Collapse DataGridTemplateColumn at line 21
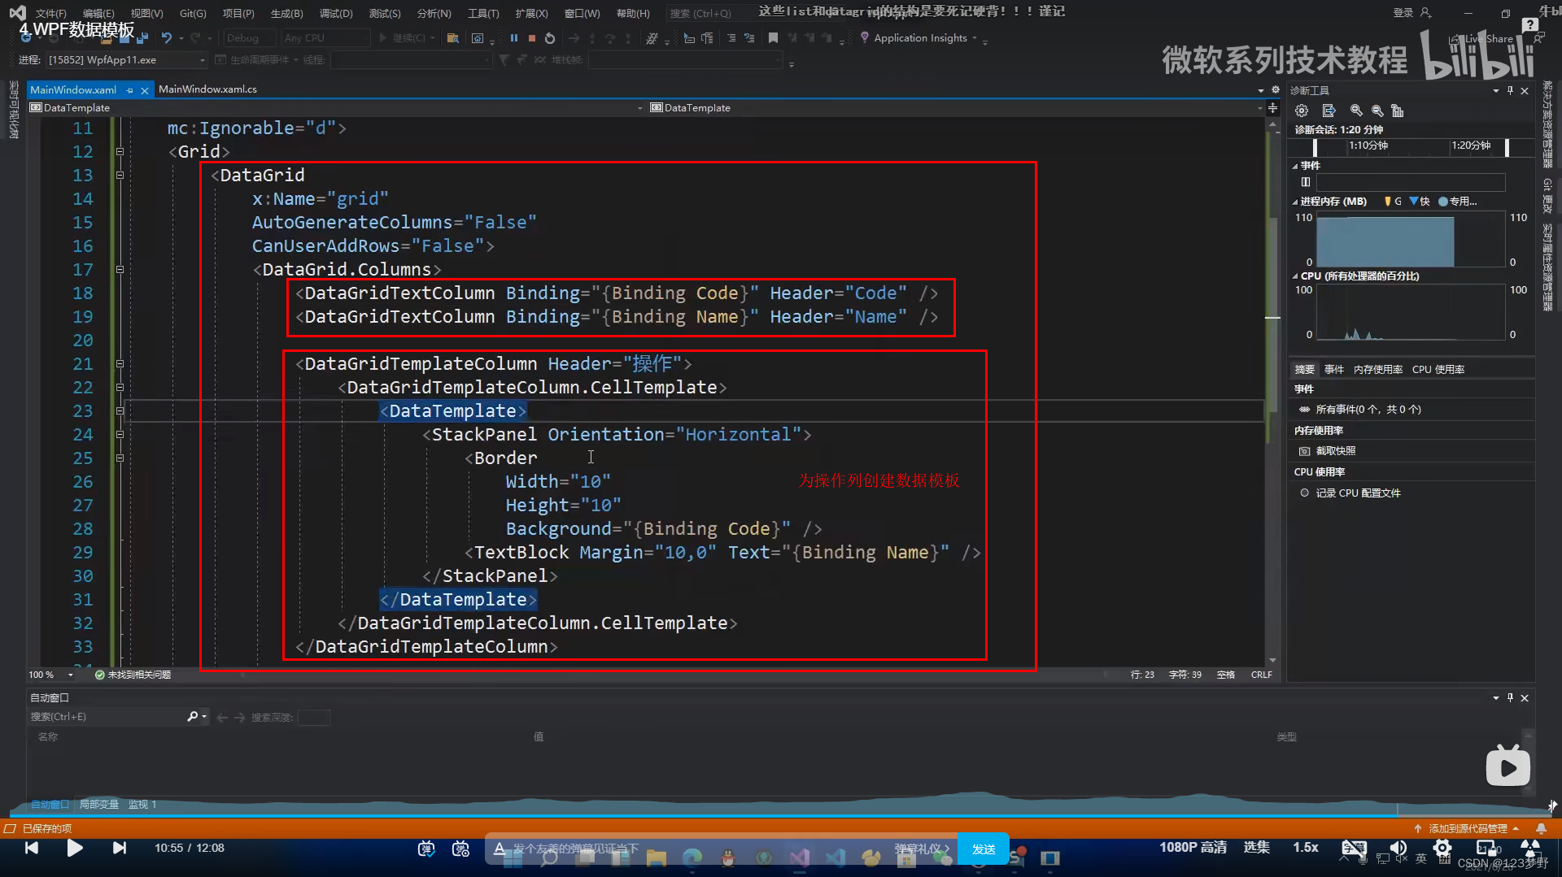 (x=120, y=363)
